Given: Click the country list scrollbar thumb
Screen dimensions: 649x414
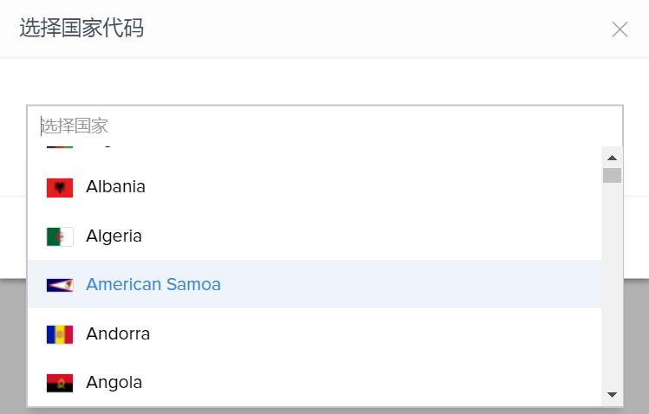Looking at the screenshot, I should [612, 176].
